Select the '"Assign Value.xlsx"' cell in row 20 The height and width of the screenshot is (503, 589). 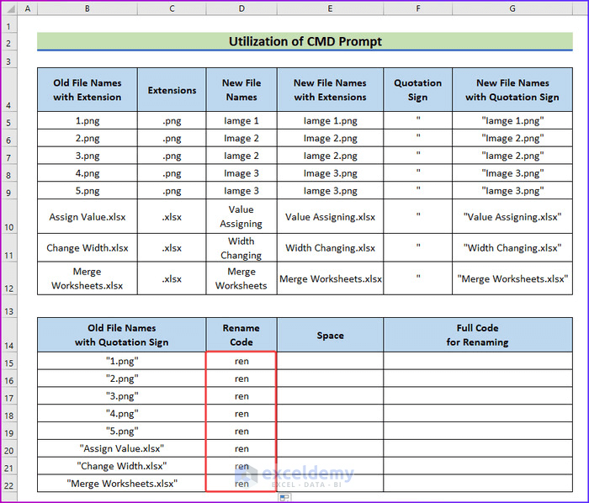click(121, 448)
